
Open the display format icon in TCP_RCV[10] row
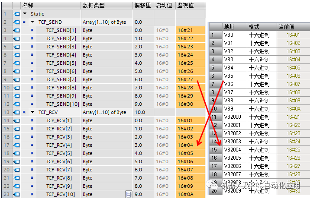(129, 195)
